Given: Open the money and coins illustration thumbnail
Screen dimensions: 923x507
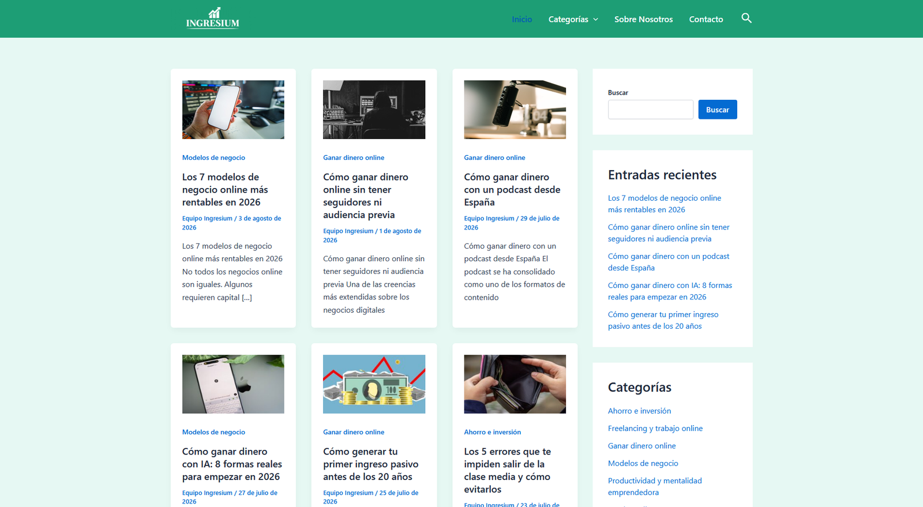Looking at the screenshot, I should (x=374, y=384).
